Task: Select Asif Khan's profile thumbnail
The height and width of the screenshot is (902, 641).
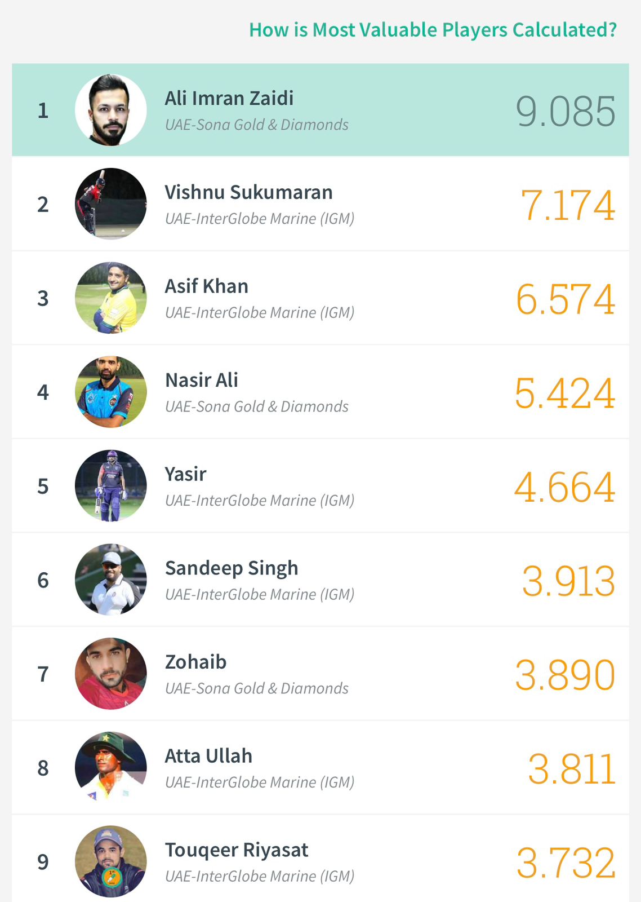Action: click(111, 298)
